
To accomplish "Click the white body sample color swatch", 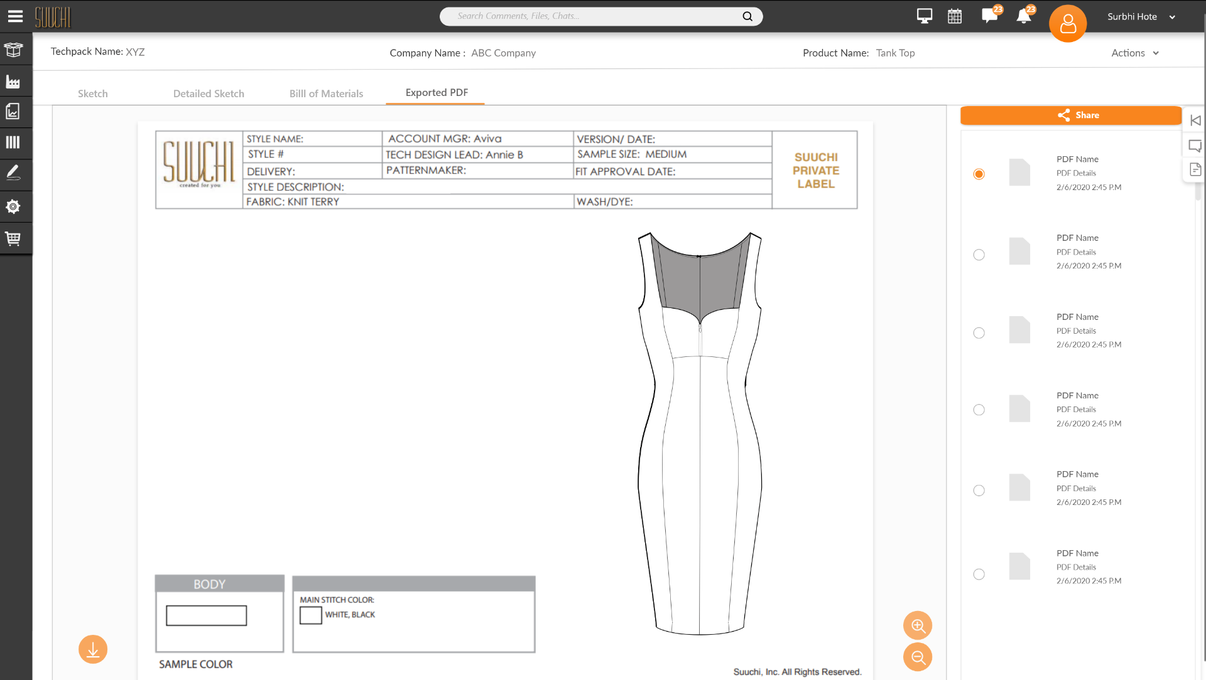I will coord(206,615).
